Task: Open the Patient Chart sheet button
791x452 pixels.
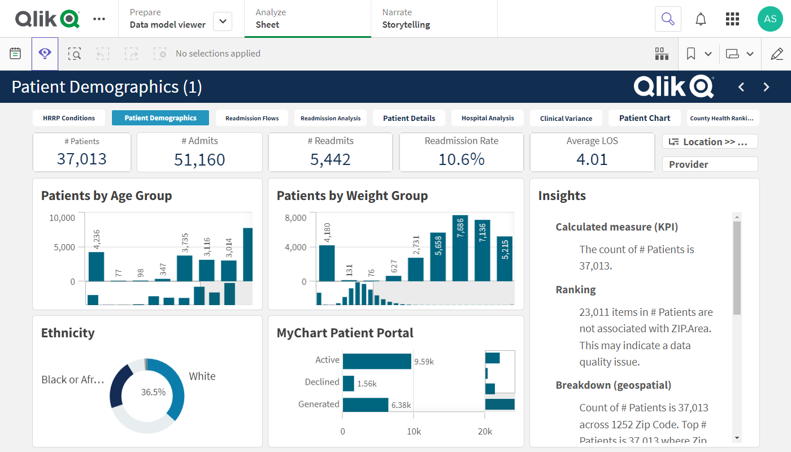Action: coord(645,118)
